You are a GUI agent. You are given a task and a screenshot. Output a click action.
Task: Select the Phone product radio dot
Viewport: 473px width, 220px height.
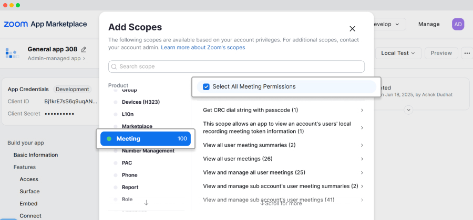116,175
